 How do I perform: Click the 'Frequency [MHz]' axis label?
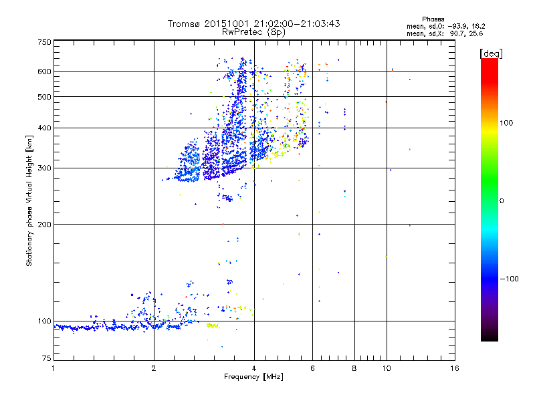click(253, 377)
